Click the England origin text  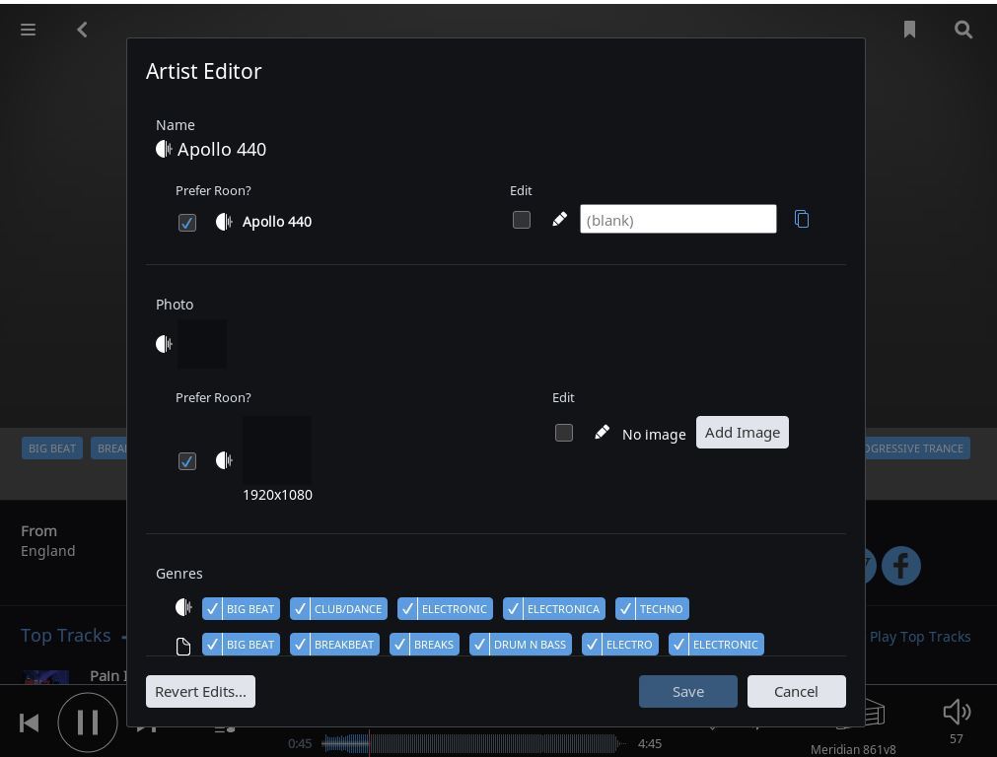pos(47,550)
